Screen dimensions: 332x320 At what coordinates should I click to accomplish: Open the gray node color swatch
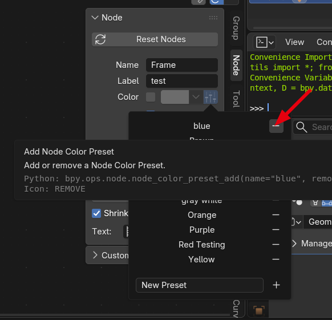[x=175, y=97]
